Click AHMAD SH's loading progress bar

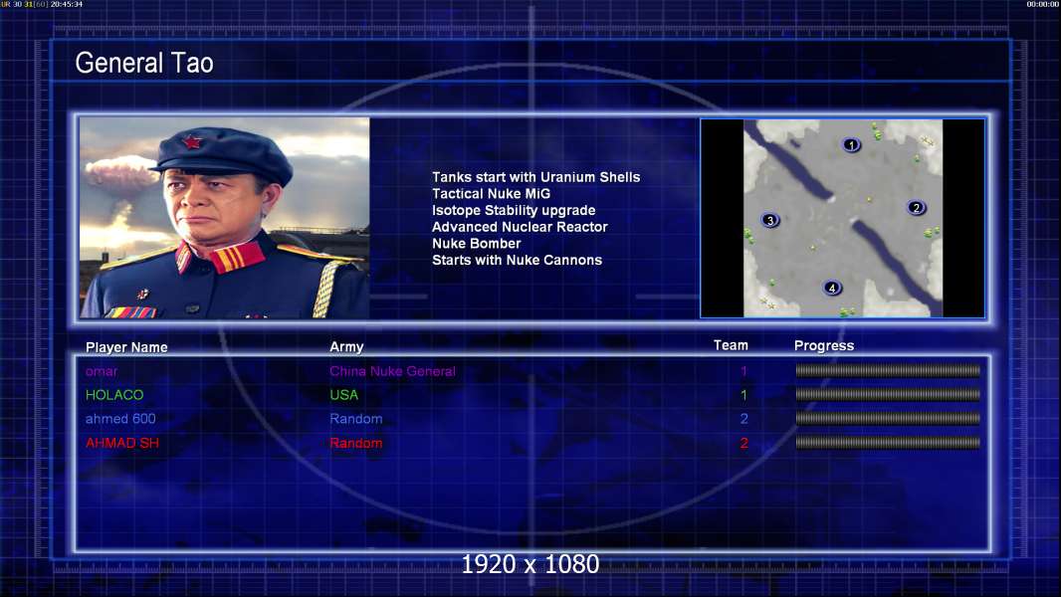pyautogui.click(x=888, y=443)
